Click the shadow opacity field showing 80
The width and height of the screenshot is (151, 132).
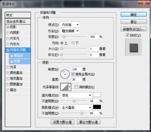pyautogui.click(x=94, y=113)
